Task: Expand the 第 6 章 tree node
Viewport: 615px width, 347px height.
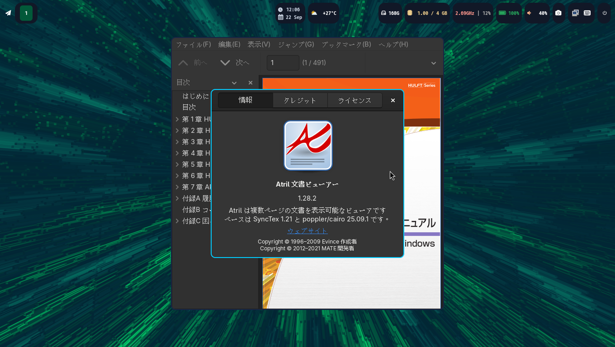Action: (177, 176)
